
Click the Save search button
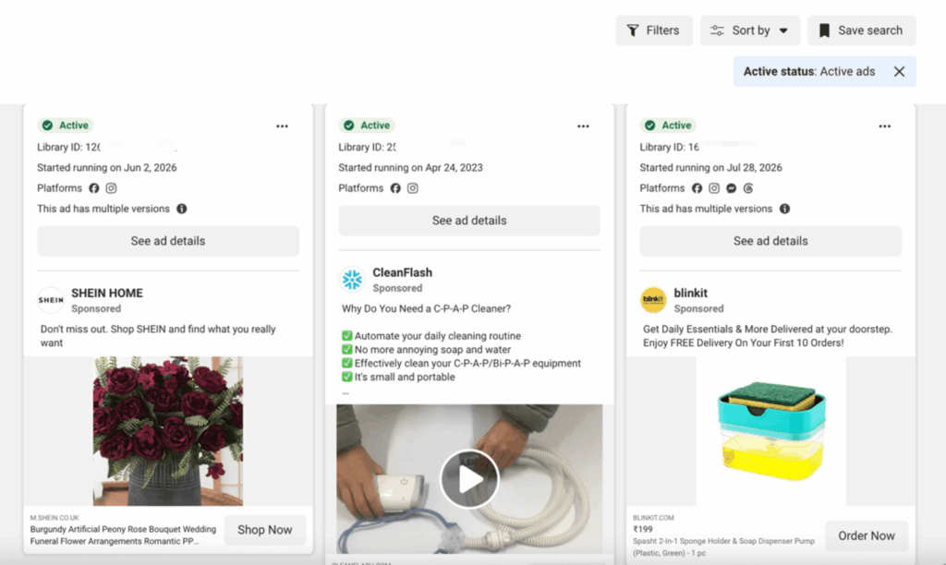point(862,30)
